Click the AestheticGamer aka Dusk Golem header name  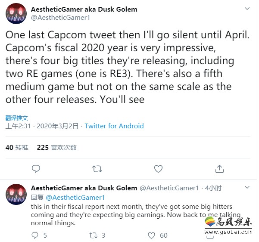click(x=85, y=10)
